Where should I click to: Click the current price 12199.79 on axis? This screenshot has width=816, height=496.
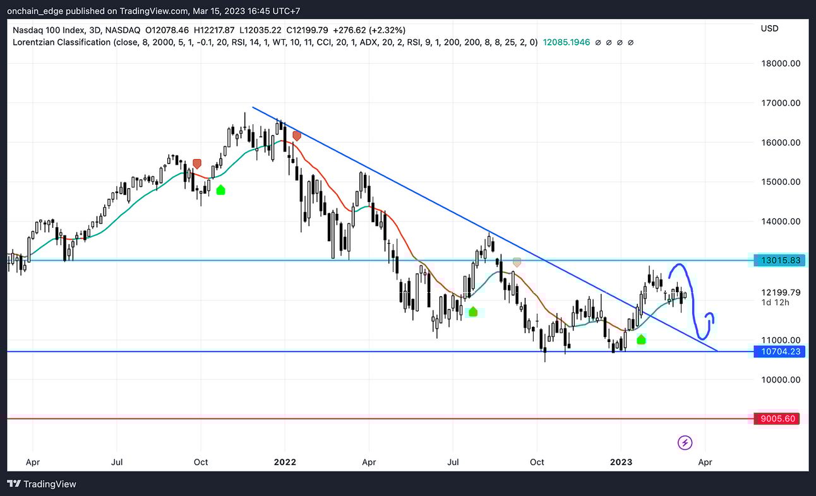(x=781, y=292)
